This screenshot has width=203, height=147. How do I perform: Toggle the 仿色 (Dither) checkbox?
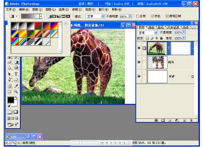[153, 16]
